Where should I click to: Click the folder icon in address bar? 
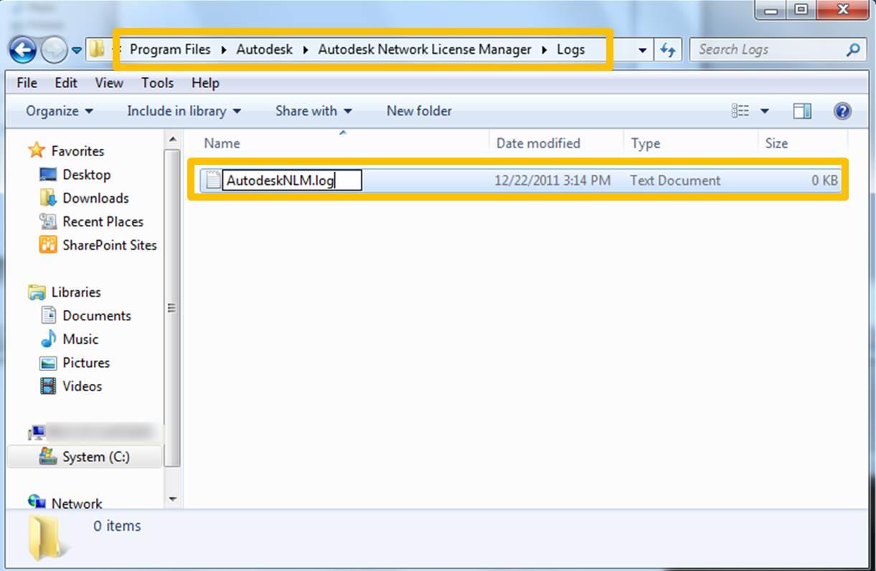97,50
